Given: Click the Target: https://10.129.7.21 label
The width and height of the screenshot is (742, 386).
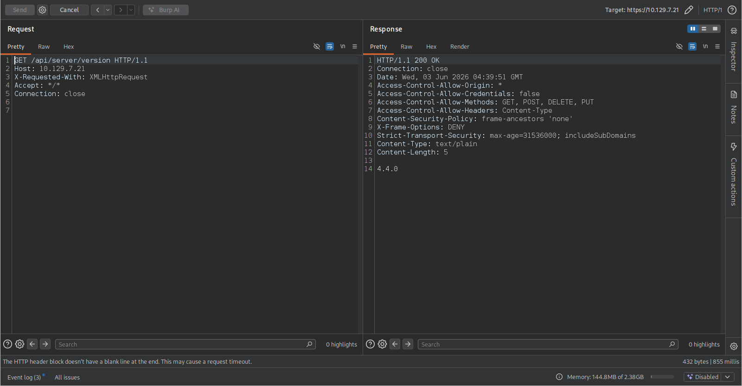Looking at the screenshot, I should pos(642,10).
